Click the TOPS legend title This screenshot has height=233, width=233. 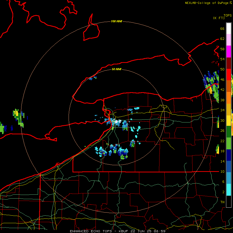coord(228,15)
